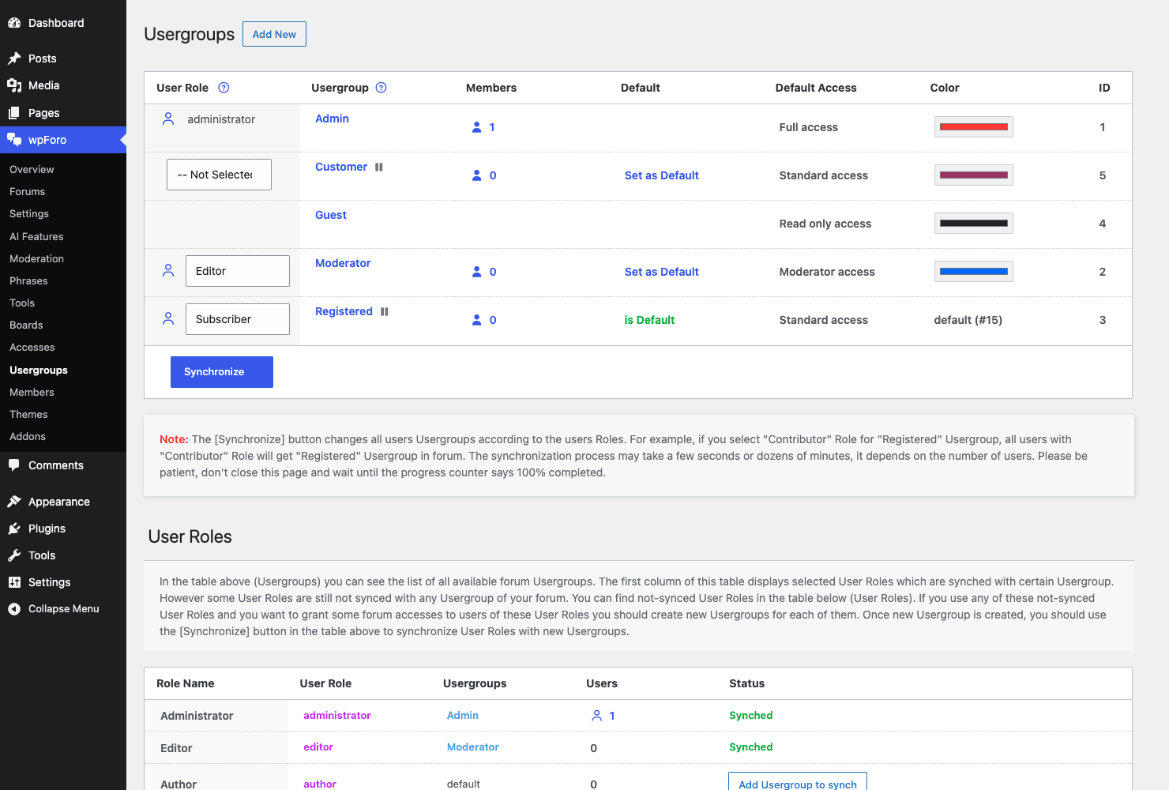Click members icon in Admin row
This screenshot has height=790, width=1169.
(477, 127)
